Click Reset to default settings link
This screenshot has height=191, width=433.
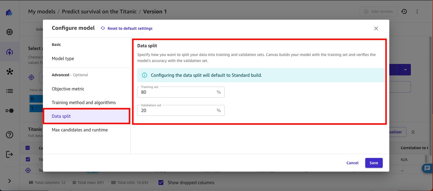coord(130,28)
